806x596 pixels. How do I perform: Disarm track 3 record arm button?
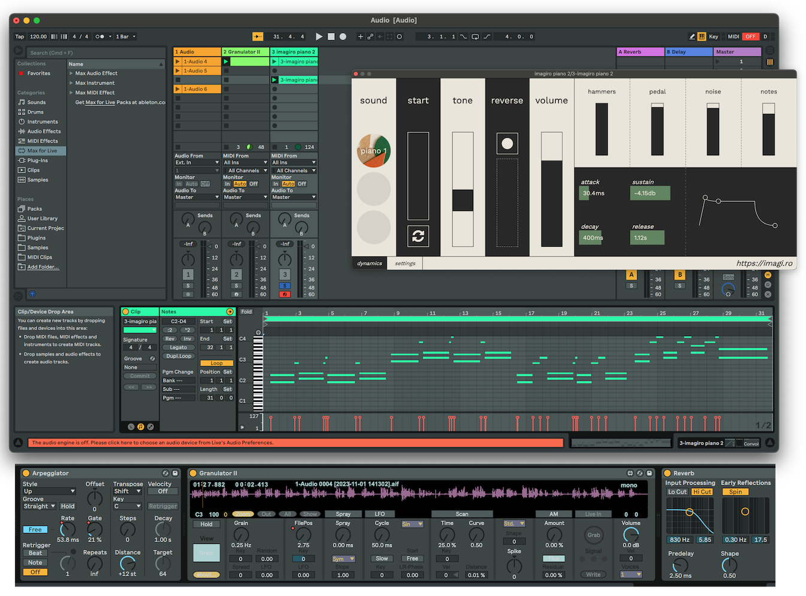tap(285, 294)
